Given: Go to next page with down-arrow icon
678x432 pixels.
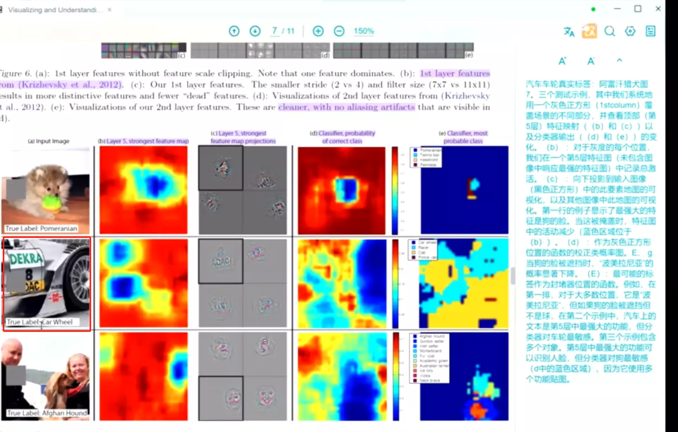Looking at the screenshot, I should click(255, 31).
